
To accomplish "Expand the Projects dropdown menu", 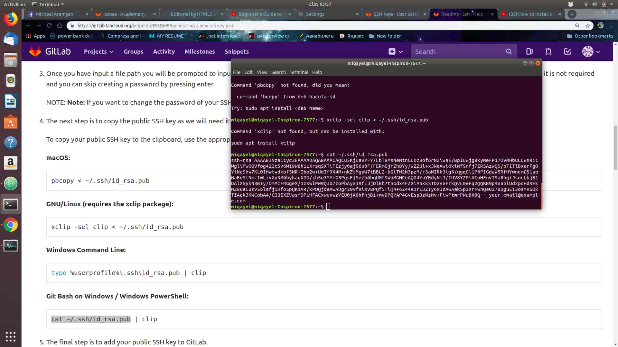I will (x=98, y=51).
